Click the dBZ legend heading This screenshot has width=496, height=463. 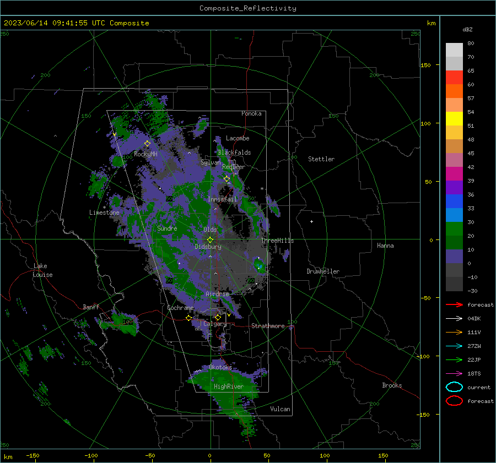(x=467, y=29)
